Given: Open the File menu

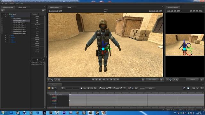Looking at the screenshot, I should (2, 4).
